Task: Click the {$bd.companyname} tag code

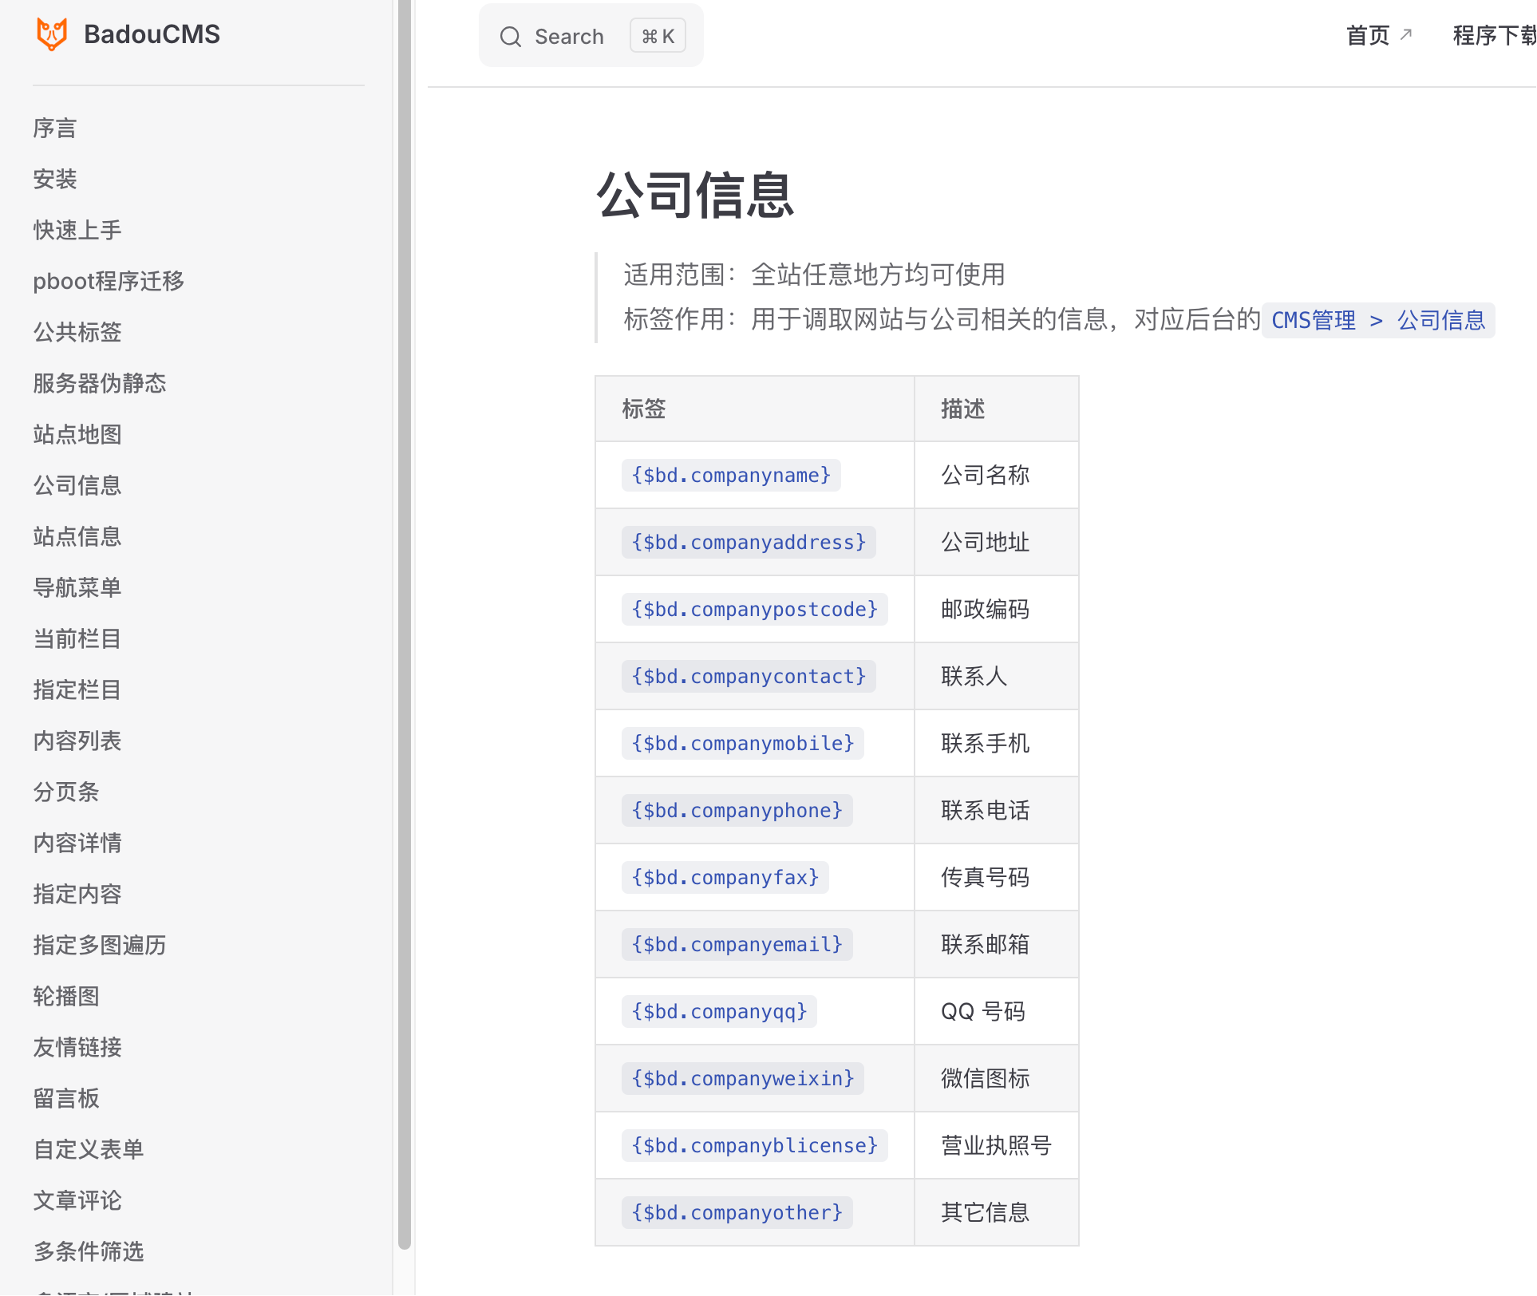Action: coord(731,476)
